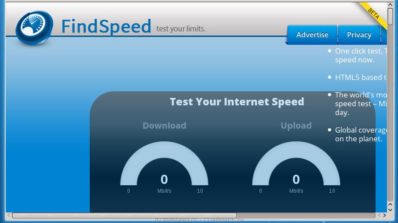The image size is (398, 223).
Task: Open the Privacy tab
Action: pos(359,35)
